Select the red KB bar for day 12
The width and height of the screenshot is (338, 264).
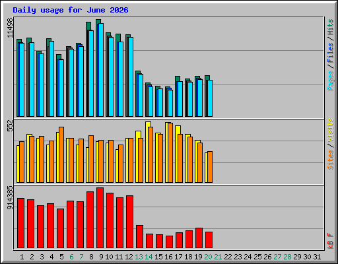(x=129, y=222)
